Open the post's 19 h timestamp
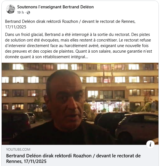Viewport: 161px width, 166px height. (x=20, y=13)
